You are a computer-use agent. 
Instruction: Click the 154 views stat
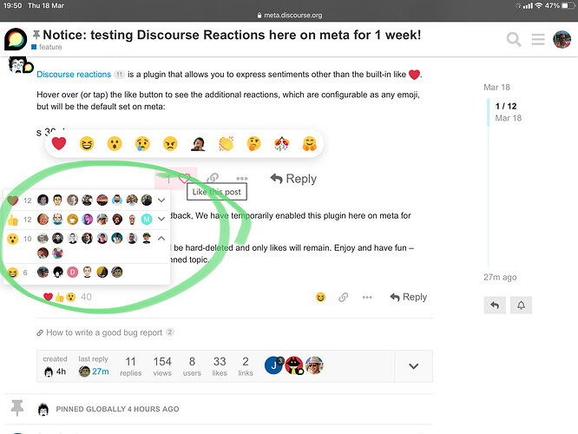162,365
